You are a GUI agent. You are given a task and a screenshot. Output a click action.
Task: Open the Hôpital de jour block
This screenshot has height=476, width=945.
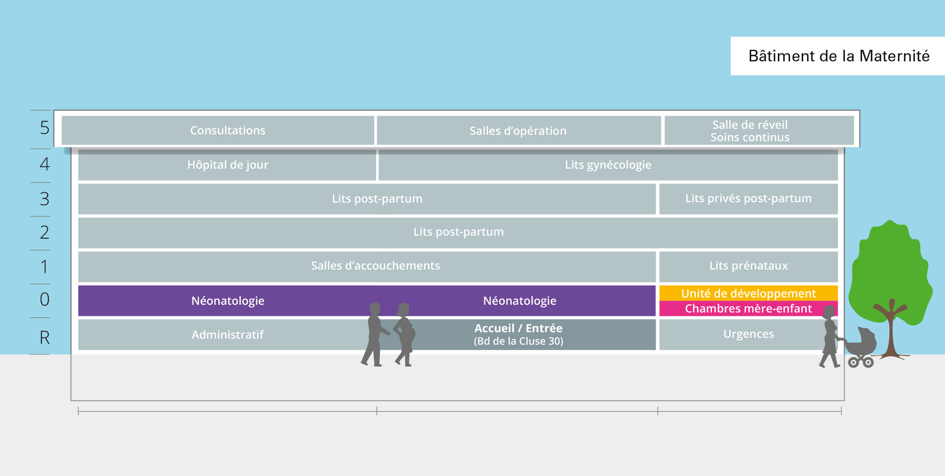pos(227,165)
